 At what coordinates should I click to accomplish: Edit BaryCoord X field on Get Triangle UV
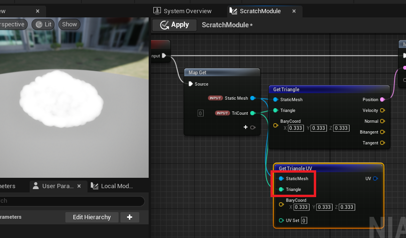pos(302,207)
